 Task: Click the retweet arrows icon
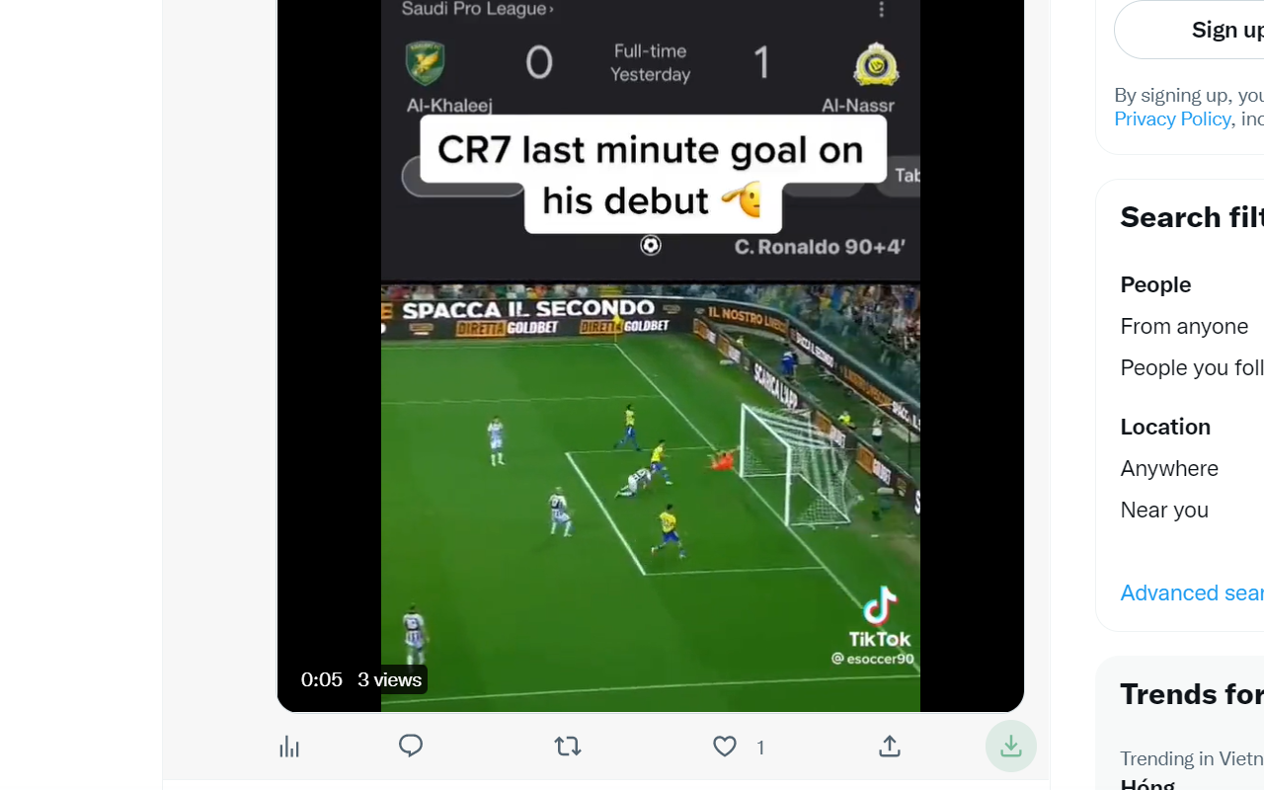coord(568,747)
